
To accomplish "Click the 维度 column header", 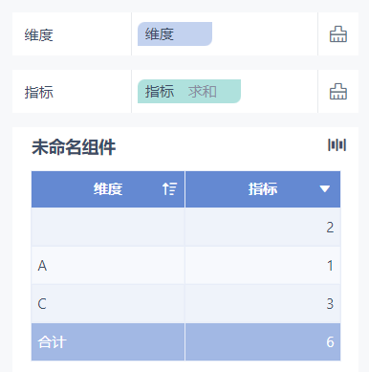I will point(108,189).
